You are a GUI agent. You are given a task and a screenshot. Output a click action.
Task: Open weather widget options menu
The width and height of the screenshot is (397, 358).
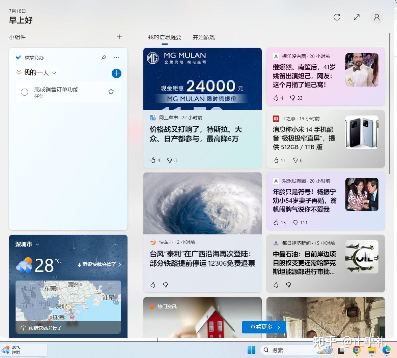click(116, 244)
